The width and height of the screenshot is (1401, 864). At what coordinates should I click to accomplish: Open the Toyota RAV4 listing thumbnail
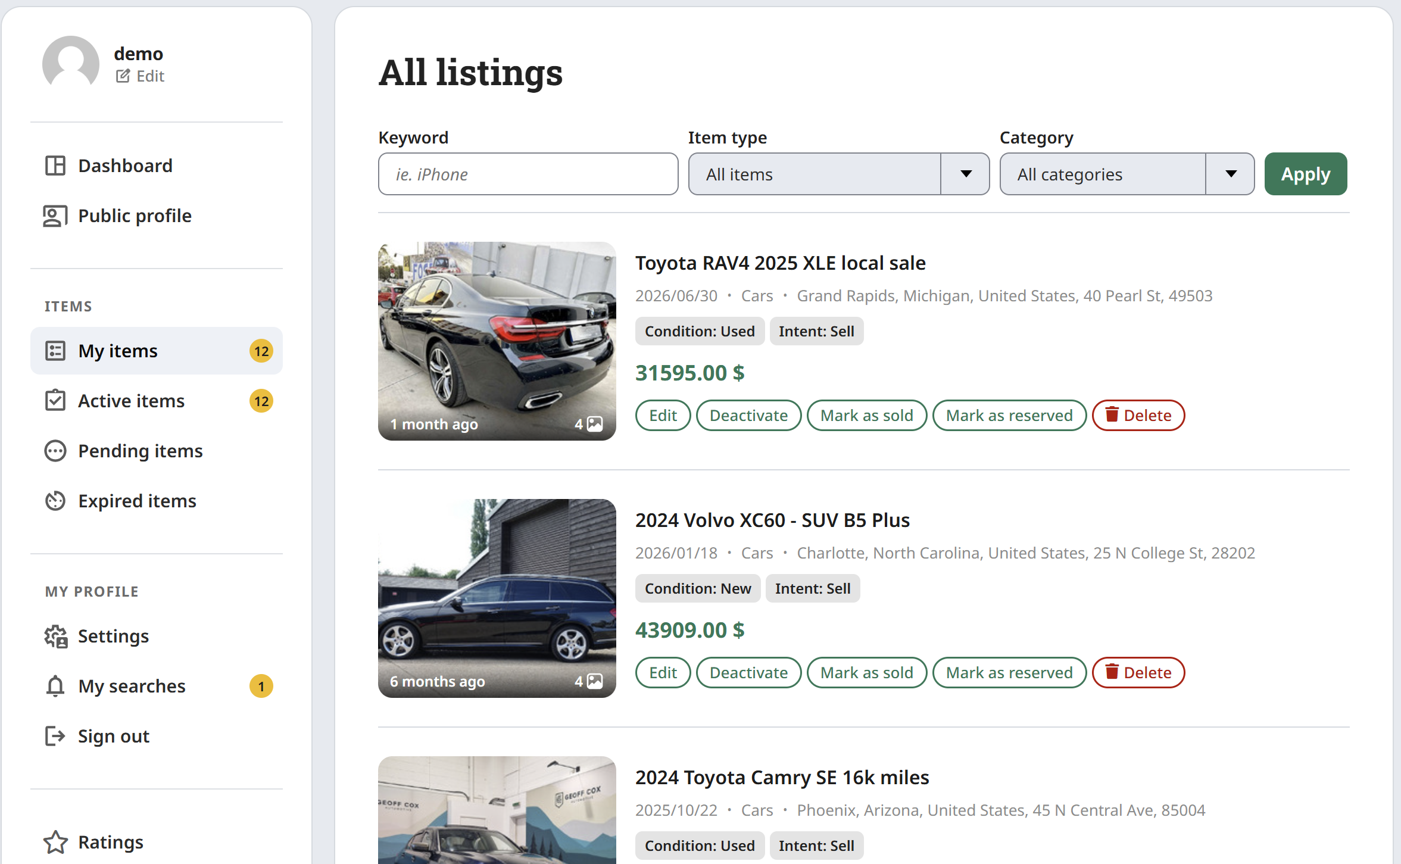(497, 341)
